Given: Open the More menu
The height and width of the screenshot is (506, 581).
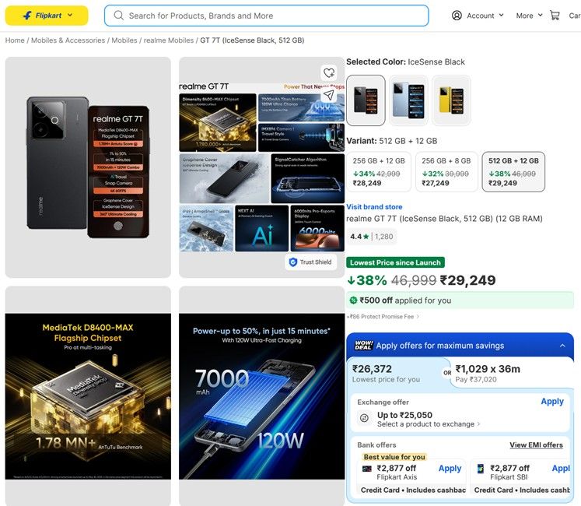Looking at the screenshot, I should [529, 16].
